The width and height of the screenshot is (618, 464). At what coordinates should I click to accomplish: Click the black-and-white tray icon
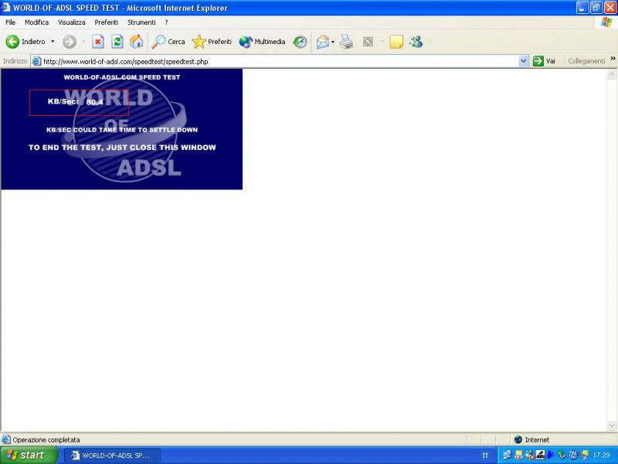(x=540, y=455)
